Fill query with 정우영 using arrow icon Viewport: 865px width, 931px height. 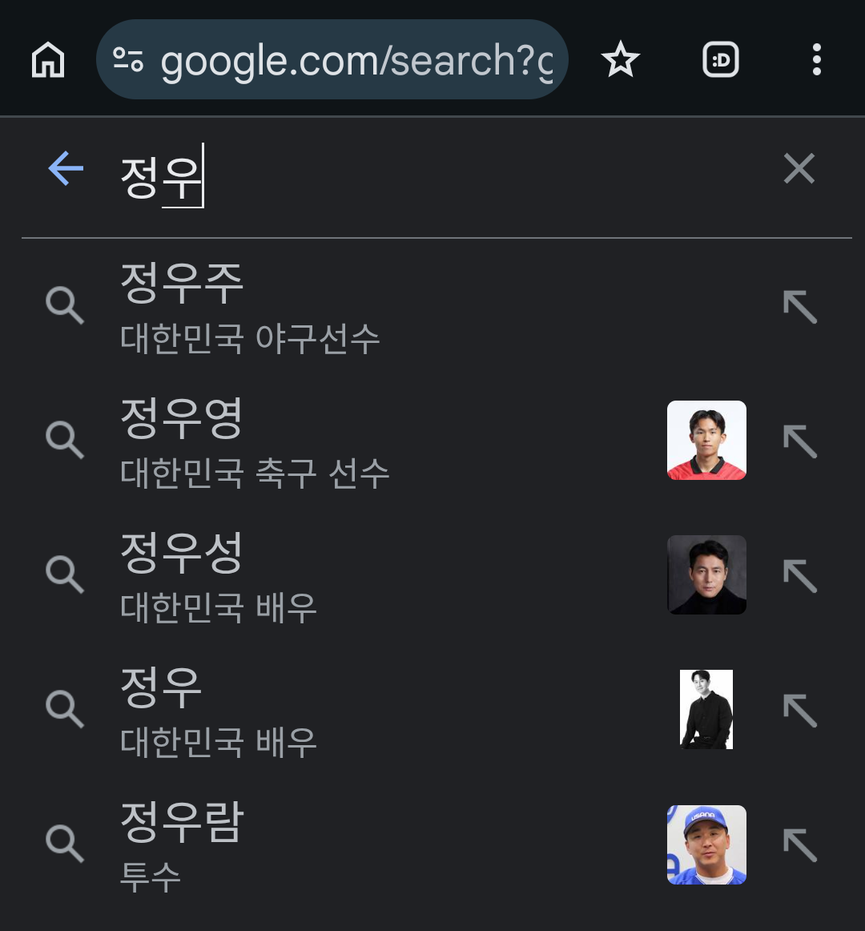(x=799, y=441)
